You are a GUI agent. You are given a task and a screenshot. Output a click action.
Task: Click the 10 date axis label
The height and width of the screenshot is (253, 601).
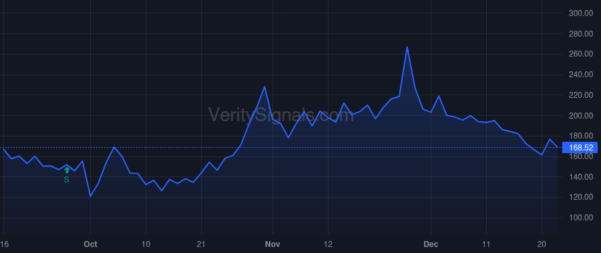click(146, 244)
